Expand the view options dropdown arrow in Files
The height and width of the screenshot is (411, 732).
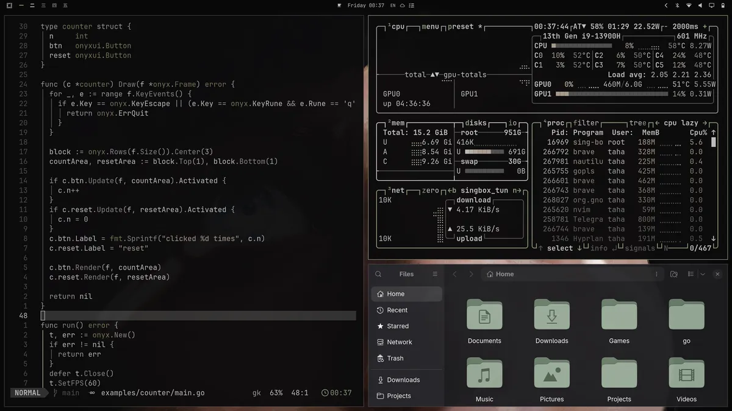click(x=702, y=274)
